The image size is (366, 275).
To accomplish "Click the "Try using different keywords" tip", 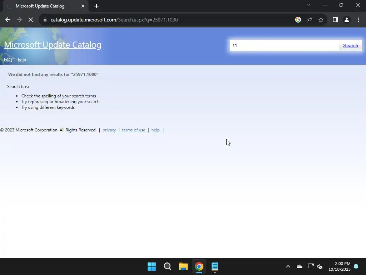I will [48, 107].
